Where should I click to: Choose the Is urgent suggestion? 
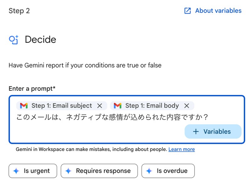point(36,171)
